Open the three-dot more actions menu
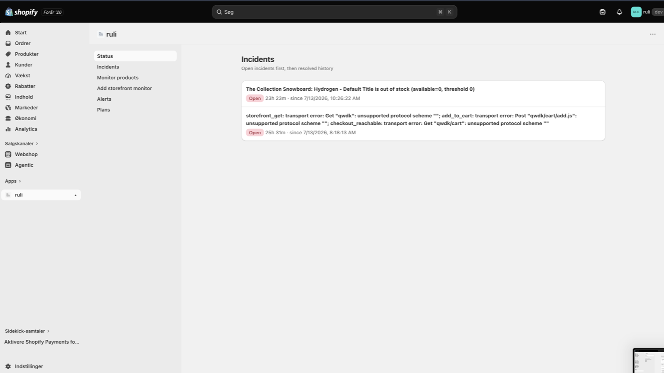Screen dimensions: 664x373 tap(653, 34)
